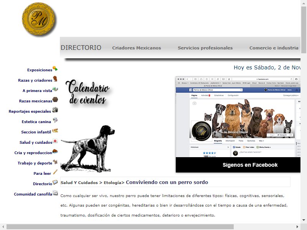Open Directorio from the left sidebar

(x=43, y=184)
